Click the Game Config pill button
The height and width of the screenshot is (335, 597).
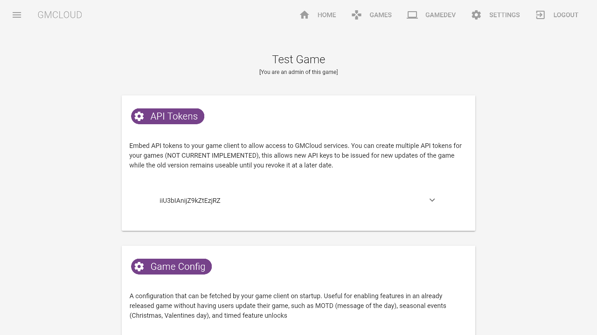pyautogui.click(x=171, y=267)
